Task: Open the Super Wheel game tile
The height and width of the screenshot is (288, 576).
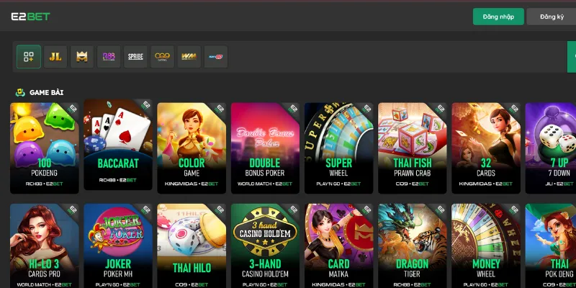Action: [x=338, y=148]
